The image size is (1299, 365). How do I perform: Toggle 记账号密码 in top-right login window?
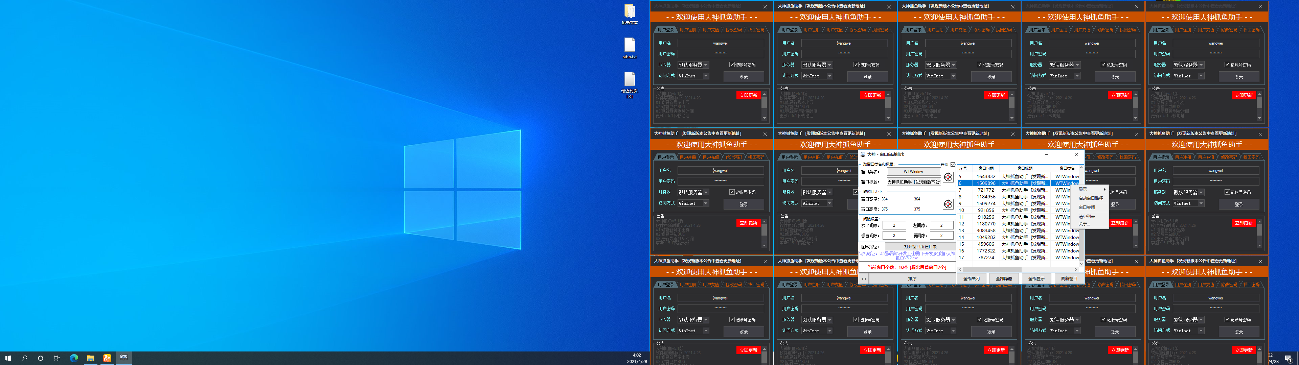pyautogui.click(x=1227, y=65)
